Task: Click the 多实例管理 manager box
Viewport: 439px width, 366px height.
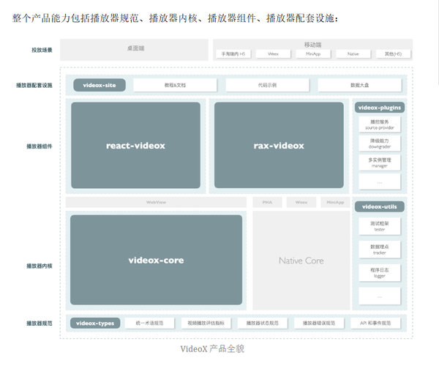Action: 380,163
